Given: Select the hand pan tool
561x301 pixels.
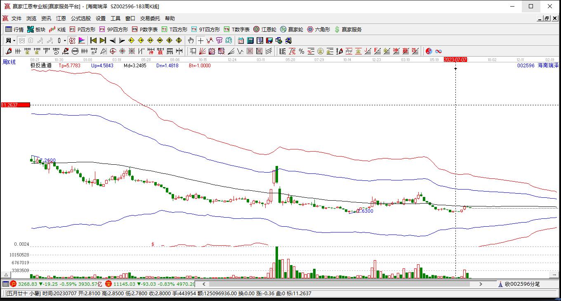Looking at the screenshot, I should pyautogui.click(x=191, y=40).
